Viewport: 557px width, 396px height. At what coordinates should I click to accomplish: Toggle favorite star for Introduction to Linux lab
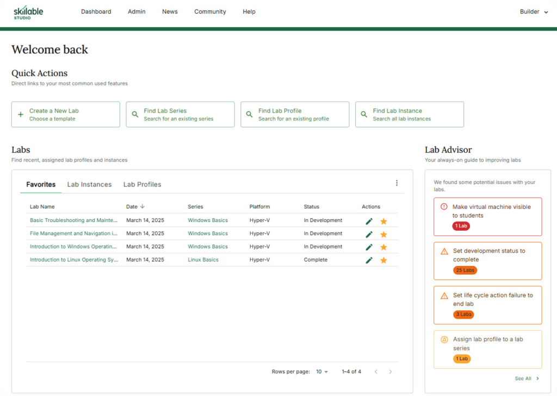[383, 261]
